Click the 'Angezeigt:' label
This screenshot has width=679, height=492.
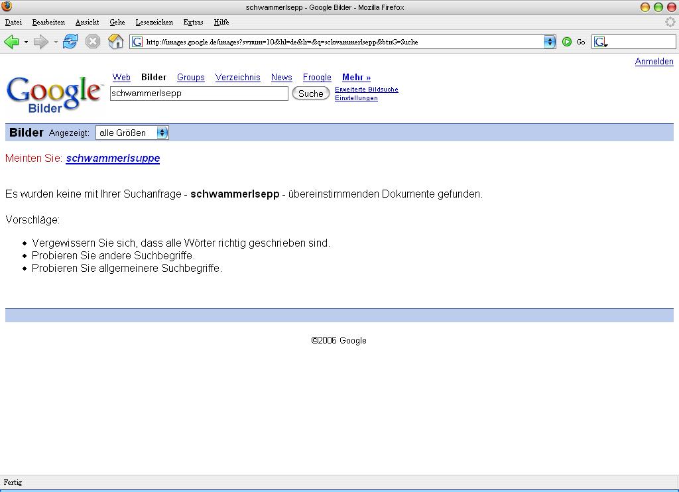tap(69, 133)
